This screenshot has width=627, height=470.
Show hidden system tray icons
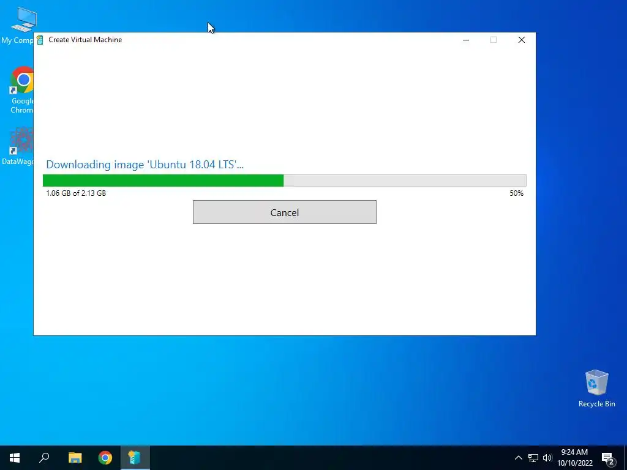518,458
